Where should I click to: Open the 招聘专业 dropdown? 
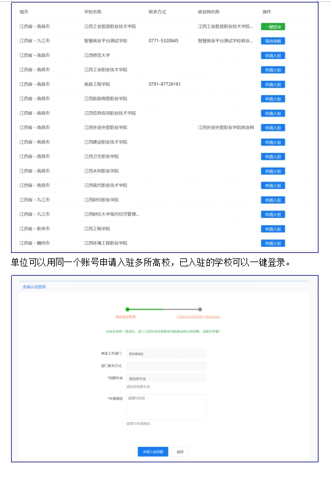coord(166,378)
